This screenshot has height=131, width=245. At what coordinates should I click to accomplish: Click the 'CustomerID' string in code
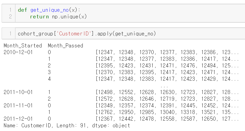pyautogui.click(x=74, y=34)
